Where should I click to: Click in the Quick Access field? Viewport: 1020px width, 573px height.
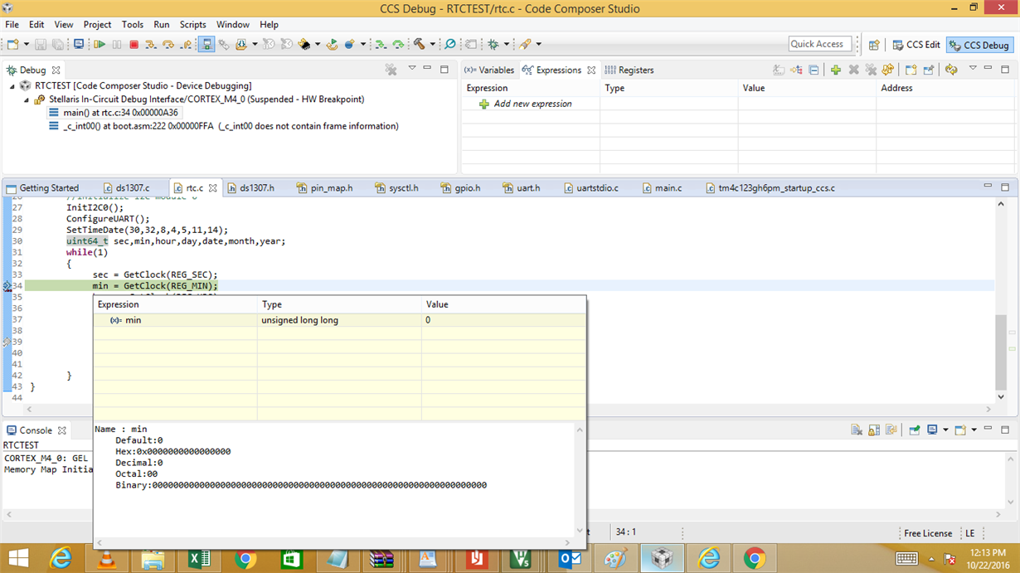[820, 44]
